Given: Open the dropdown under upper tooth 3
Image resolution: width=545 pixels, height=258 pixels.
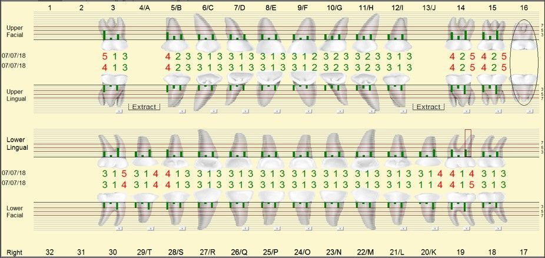Looking at the screenshot, I should pyautogui.click(x=119, y=112).
